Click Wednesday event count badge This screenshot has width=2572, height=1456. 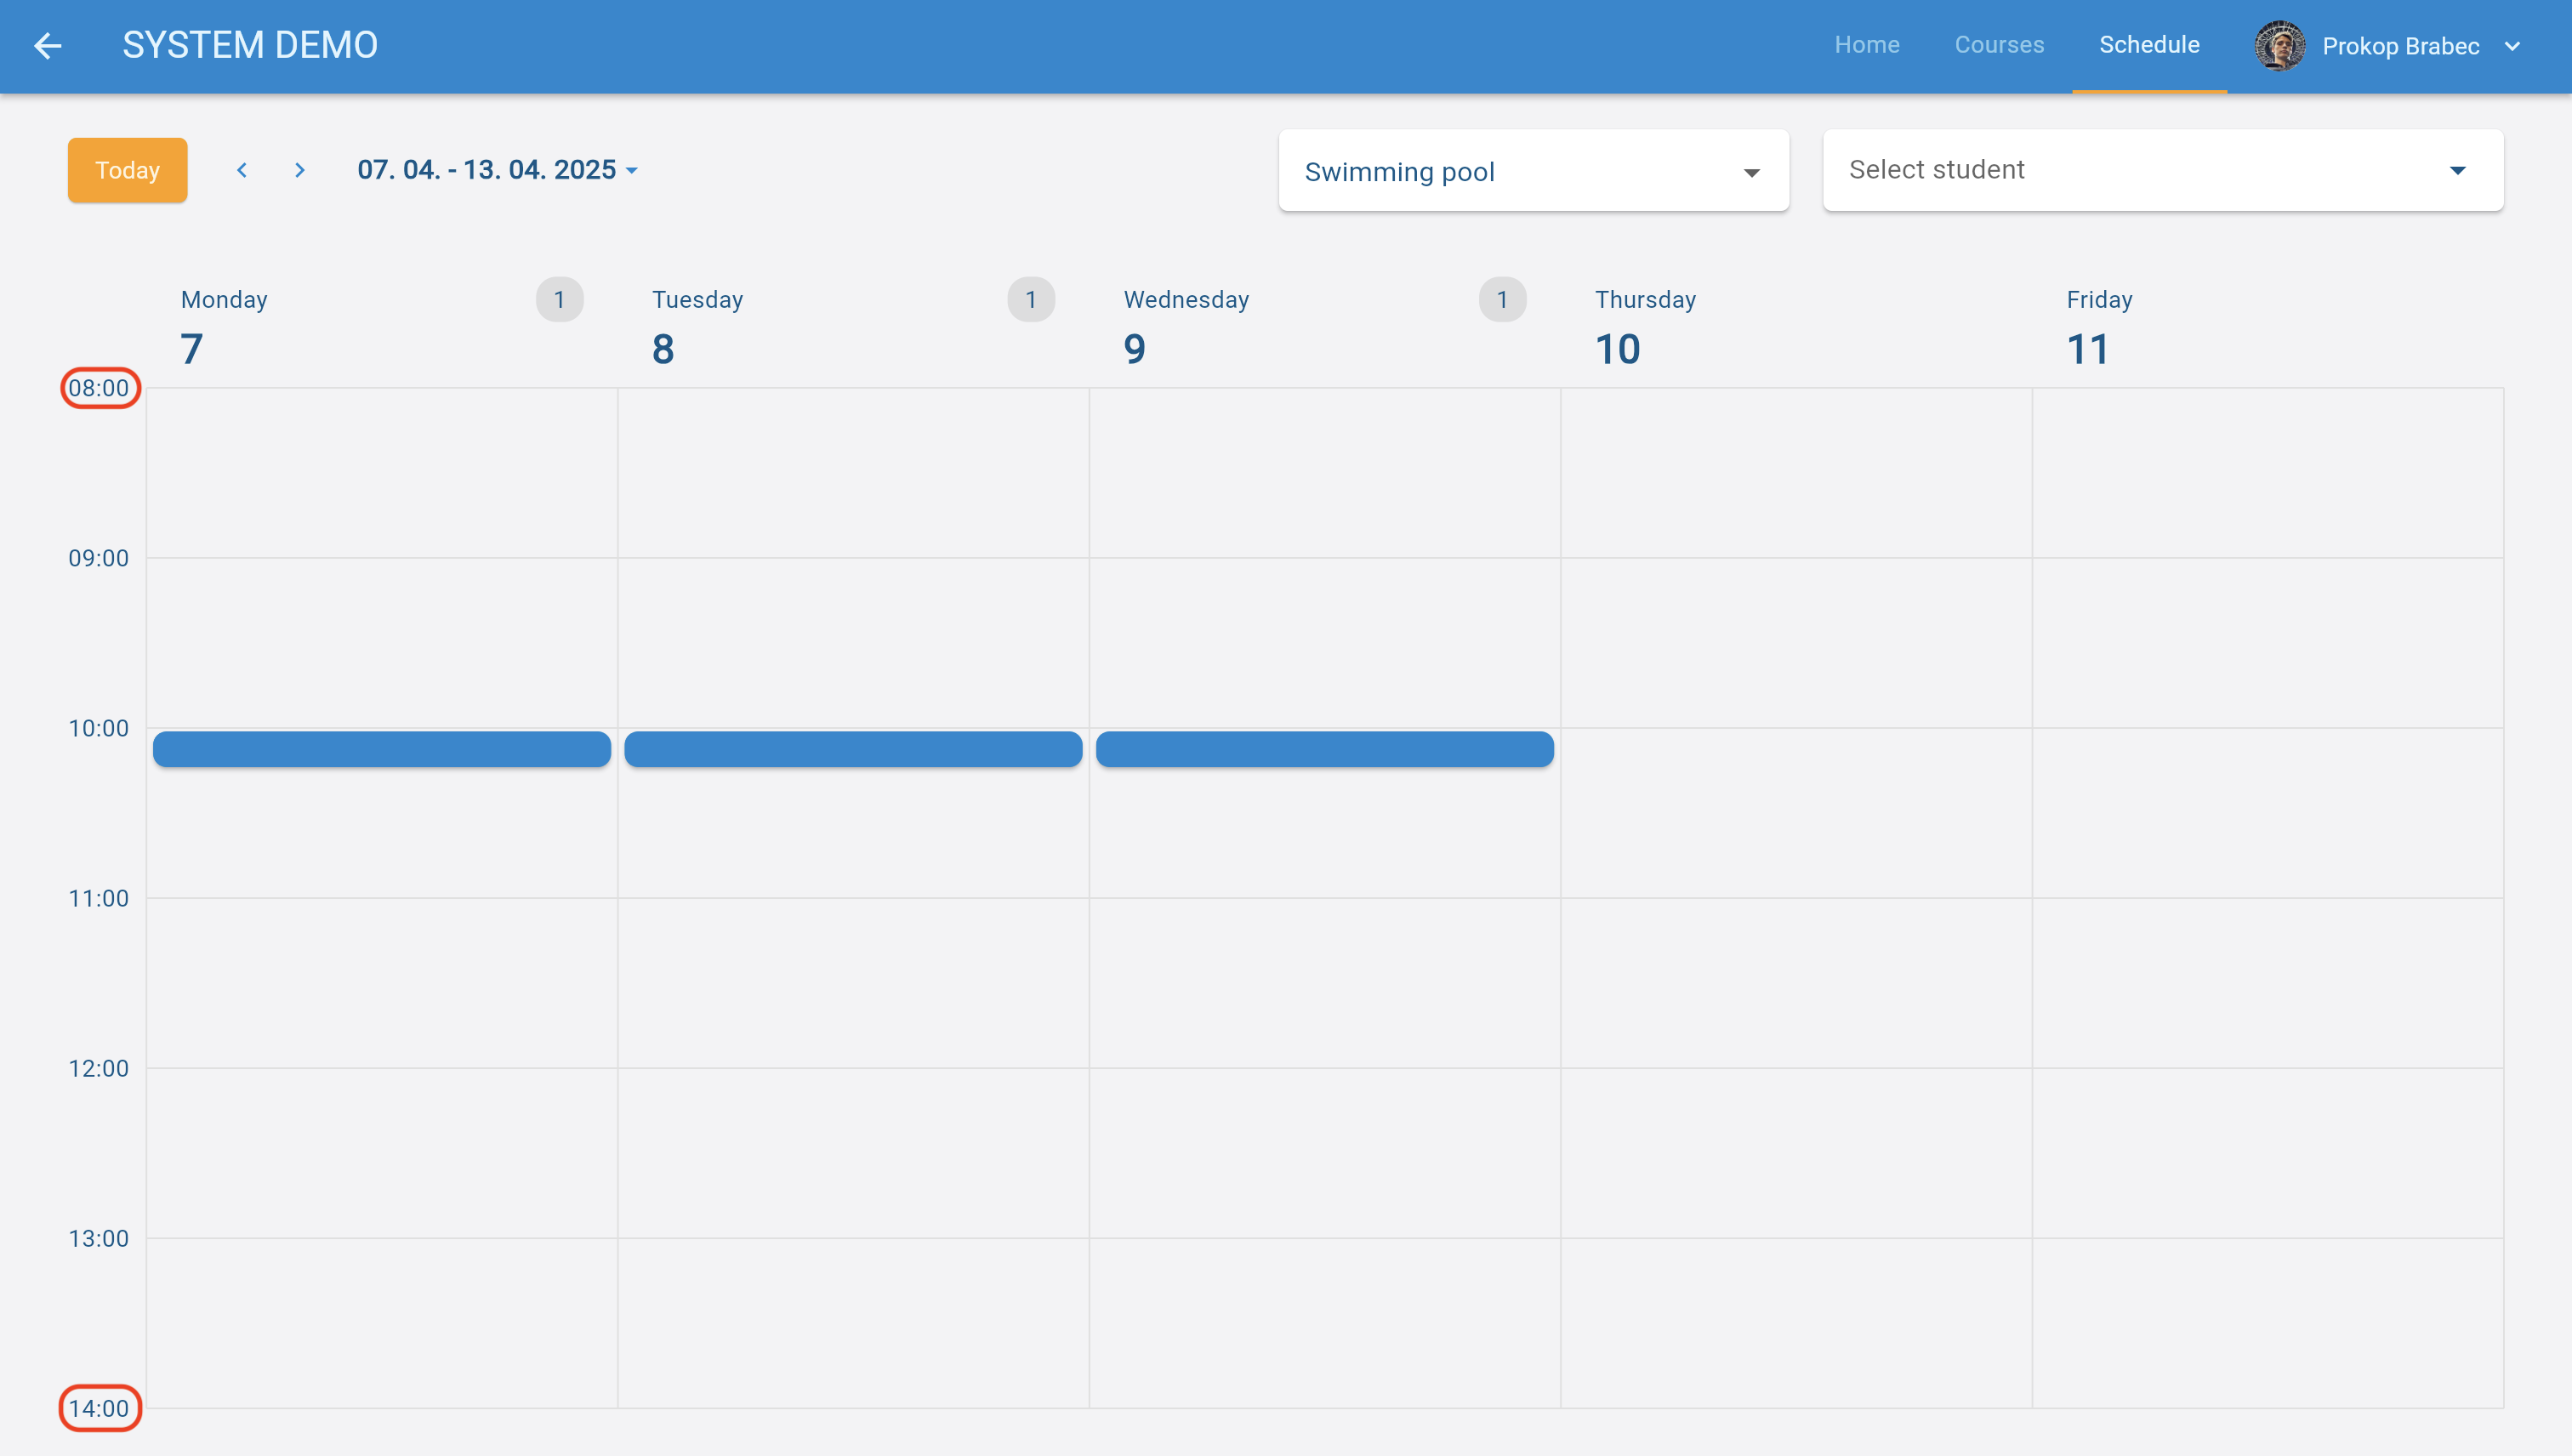1501,299
